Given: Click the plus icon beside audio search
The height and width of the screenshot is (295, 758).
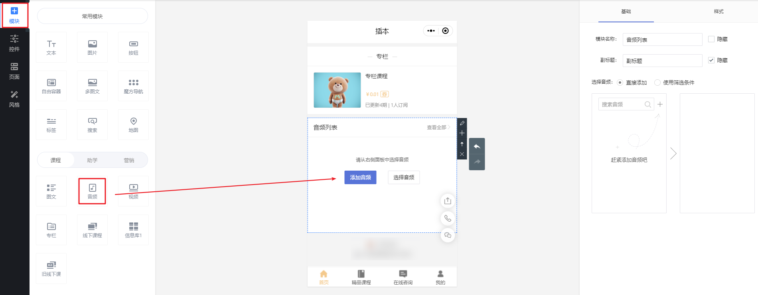Looking at the screenshot, I should point(660,104).
